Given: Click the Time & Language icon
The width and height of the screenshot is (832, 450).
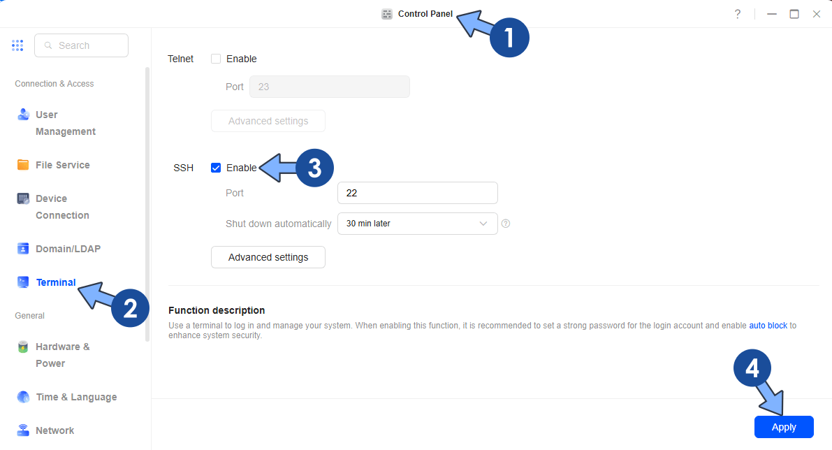Looking at the screenshot, I should (x=23, y=397).
